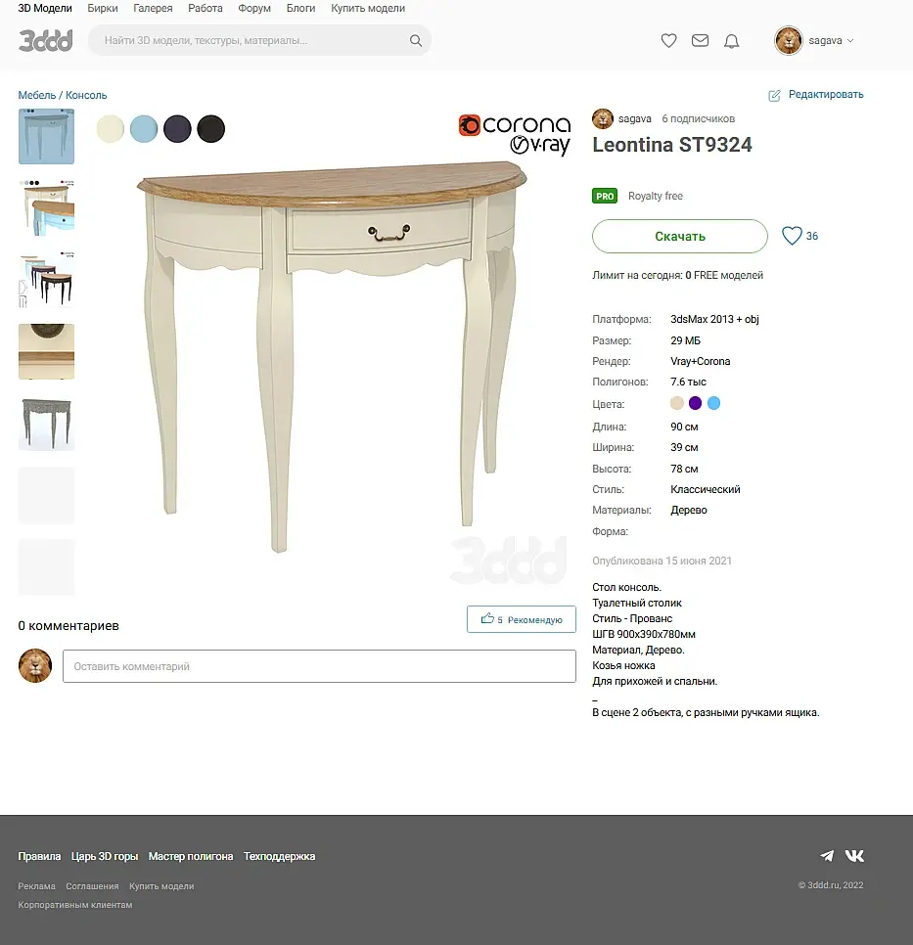Click the edit pencil icon

(774, 95)
